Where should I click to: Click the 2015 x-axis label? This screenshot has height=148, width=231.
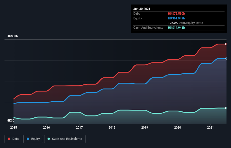click(x=14, y=127)
